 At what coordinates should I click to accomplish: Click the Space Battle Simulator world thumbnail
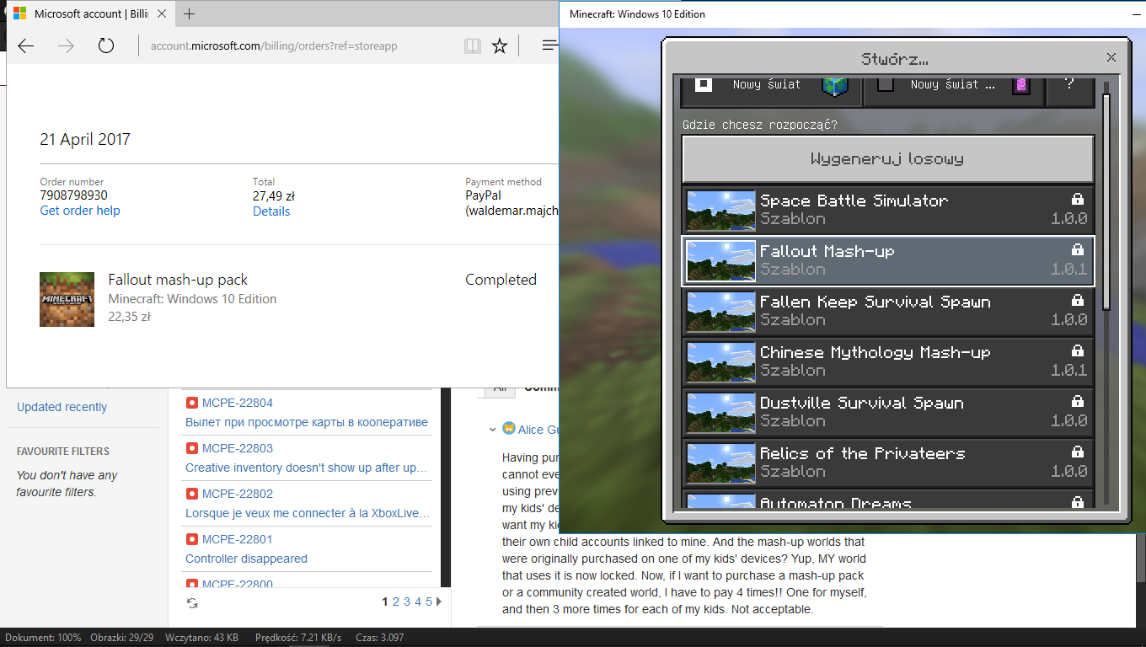[721, 210]
